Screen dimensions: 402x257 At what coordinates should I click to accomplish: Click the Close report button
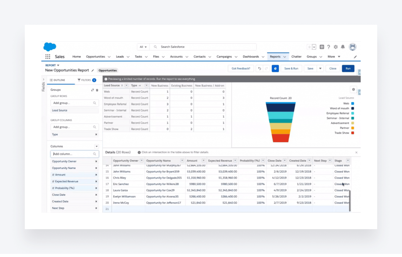click(333, 69)
